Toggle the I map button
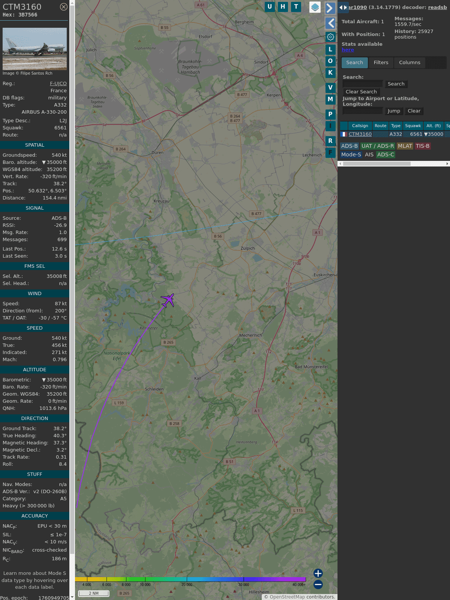Screen dimensions: 450x600 (330, 126)
